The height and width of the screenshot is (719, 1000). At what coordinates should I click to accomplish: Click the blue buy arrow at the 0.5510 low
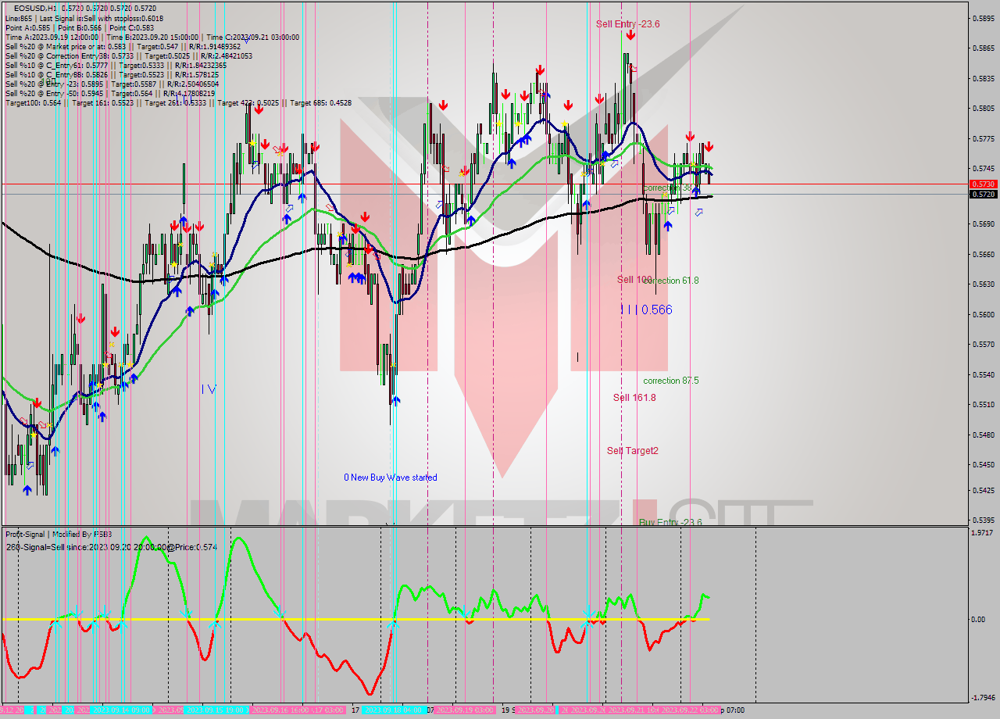point(396,401)
